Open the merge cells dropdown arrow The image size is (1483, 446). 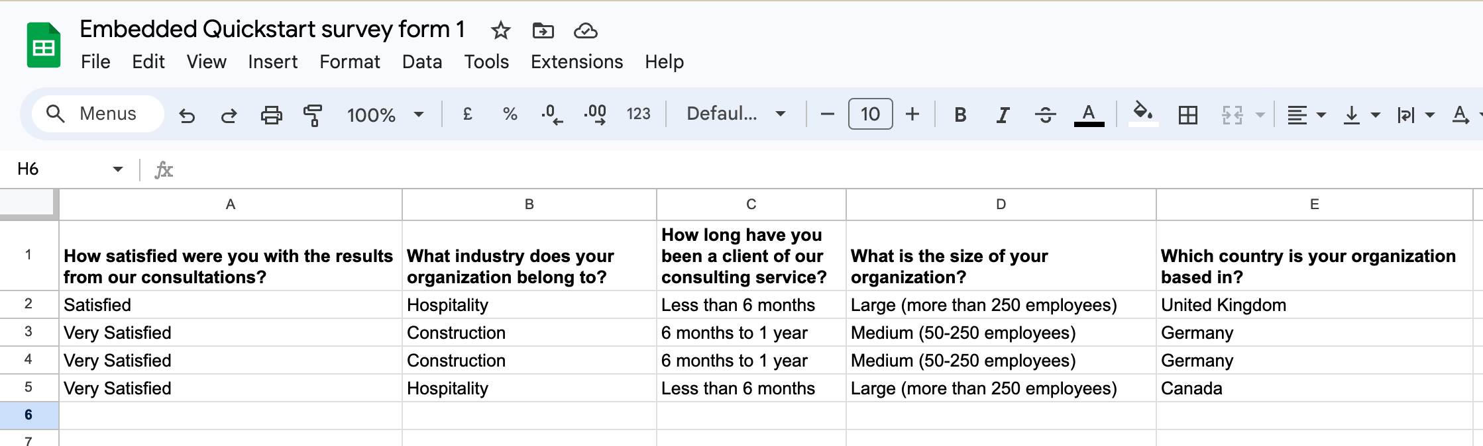tap(1260, 114)
